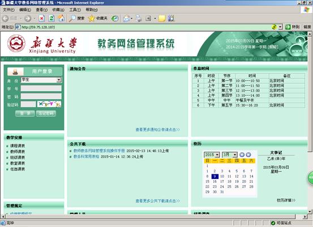Open the address bar dropdown arrow
Viewport: 313px width, 227px height.
(x=280, y=27)
